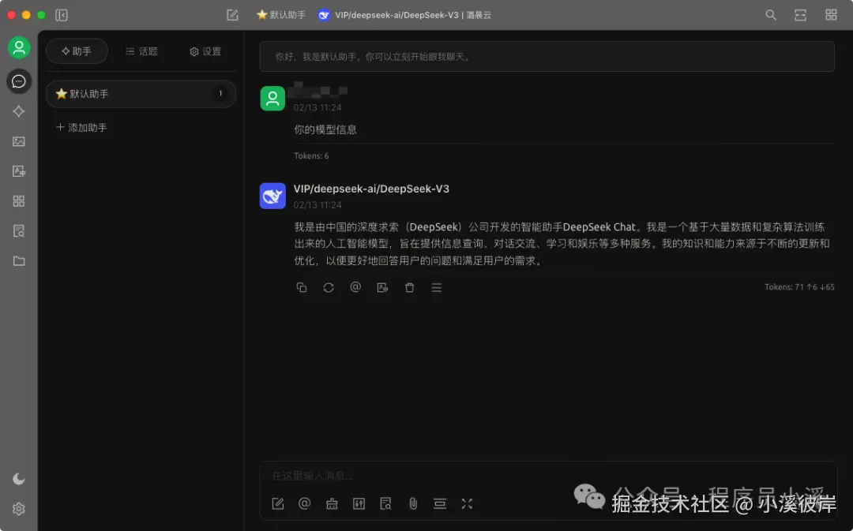Click the 默认助手 label in the title bar

coord(280,15)
